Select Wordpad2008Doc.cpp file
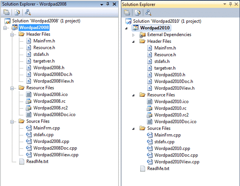This screenshot has width=240, height=186. point(55,148)
